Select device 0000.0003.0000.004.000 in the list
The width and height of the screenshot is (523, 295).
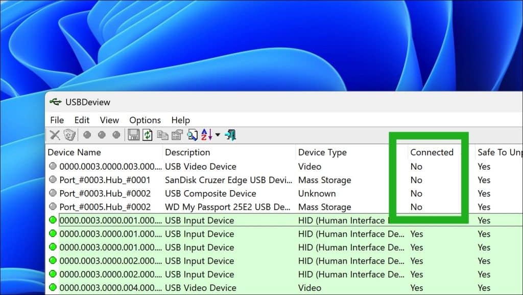111,288
